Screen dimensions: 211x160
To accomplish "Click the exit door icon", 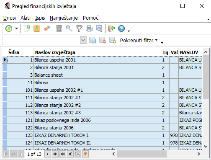I will tap(111, 28).
